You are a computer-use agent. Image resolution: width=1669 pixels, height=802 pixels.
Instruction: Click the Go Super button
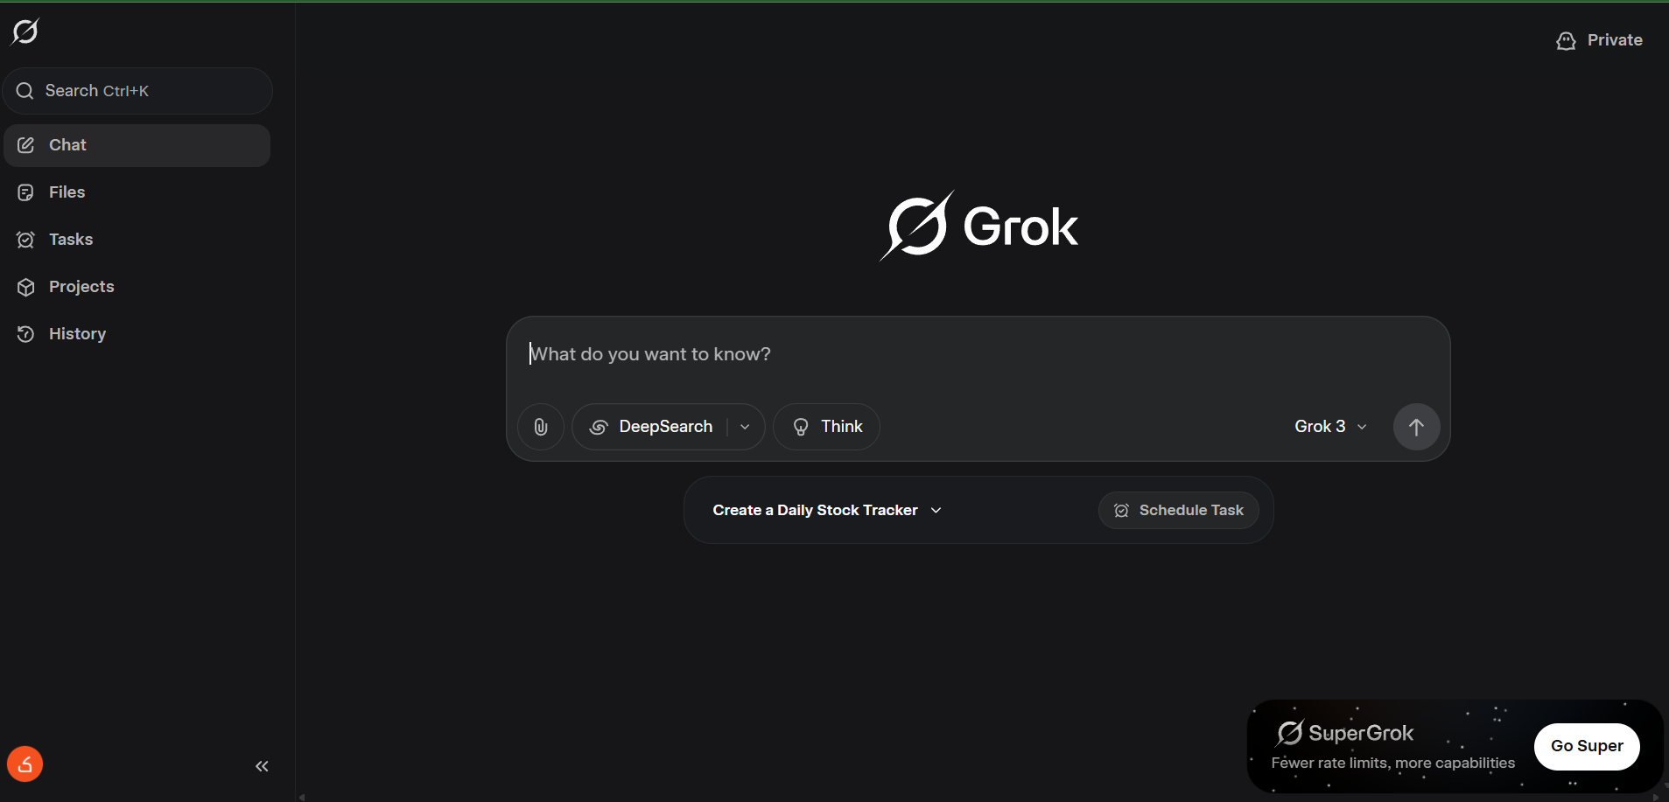[x=1587, y=746]
